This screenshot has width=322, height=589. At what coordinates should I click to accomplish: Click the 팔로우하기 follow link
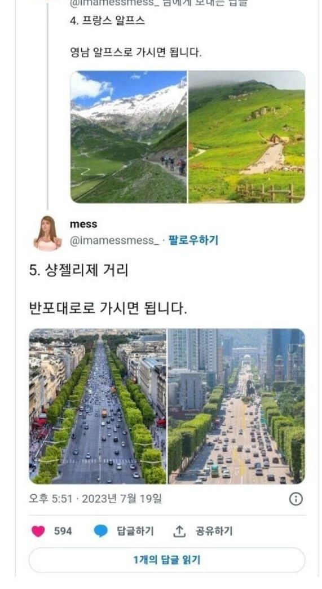point(193,240)
